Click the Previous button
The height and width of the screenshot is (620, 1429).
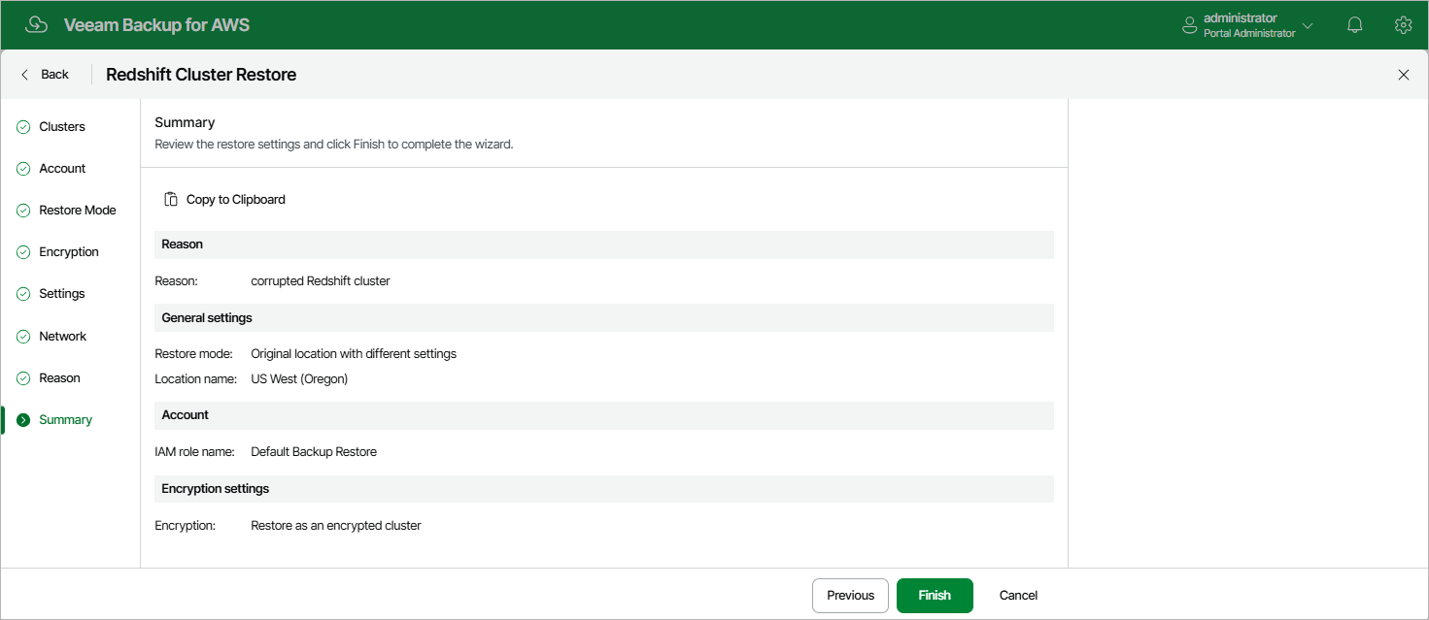[850, 596]
